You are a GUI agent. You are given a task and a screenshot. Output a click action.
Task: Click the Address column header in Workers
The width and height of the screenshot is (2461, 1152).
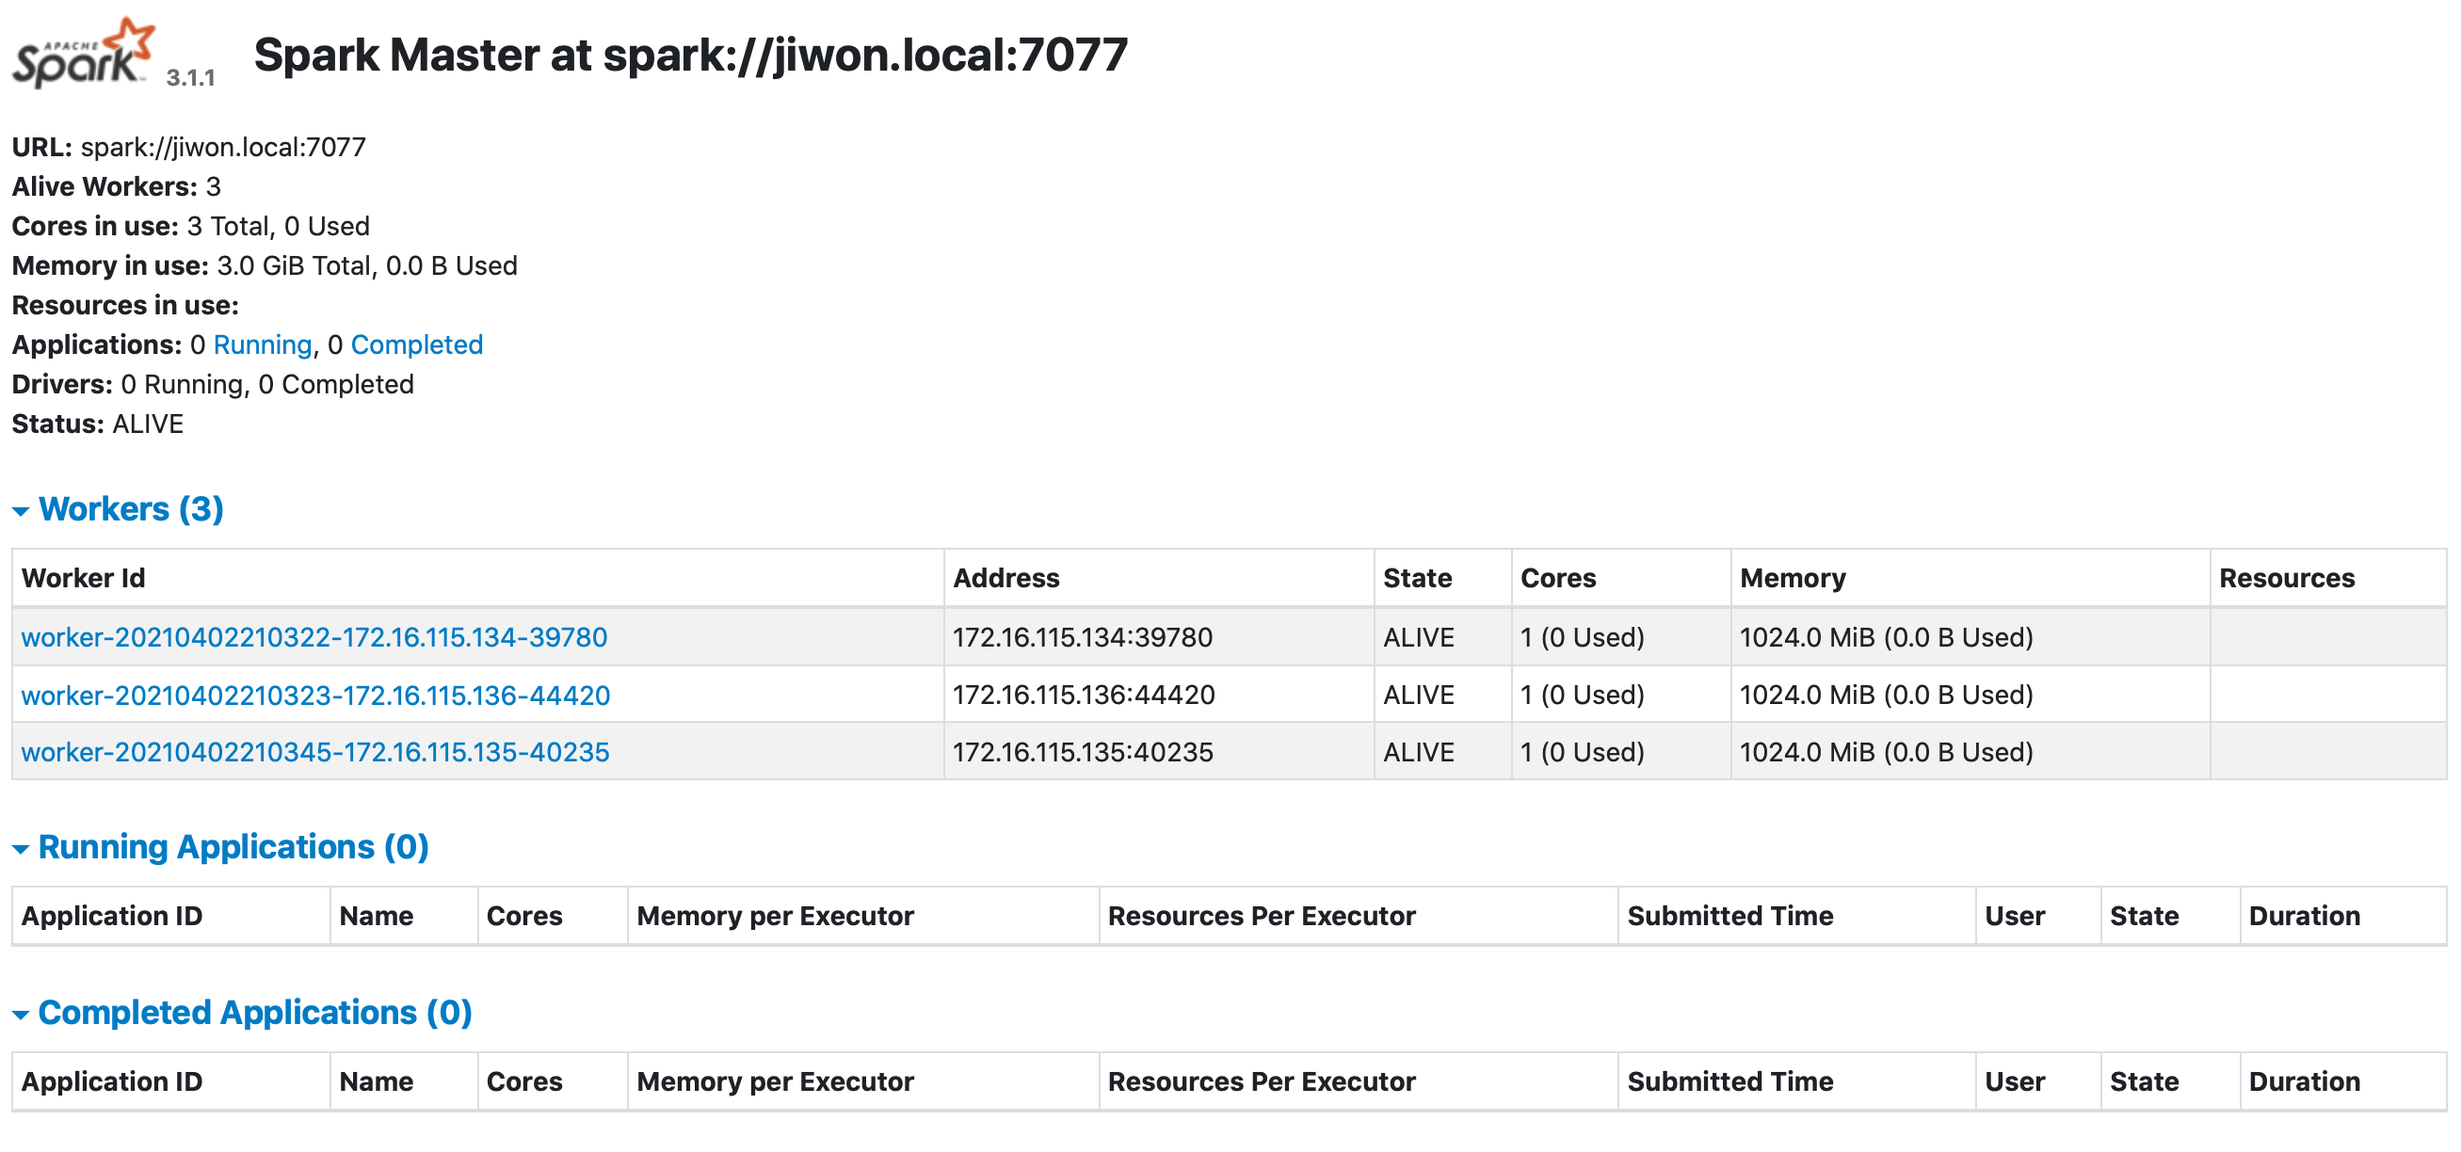[x=1006, y=578]
